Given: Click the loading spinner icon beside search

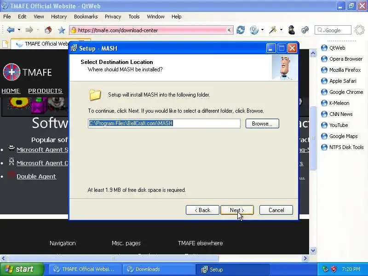Looking at the screenshot, I should pos(360,30).
